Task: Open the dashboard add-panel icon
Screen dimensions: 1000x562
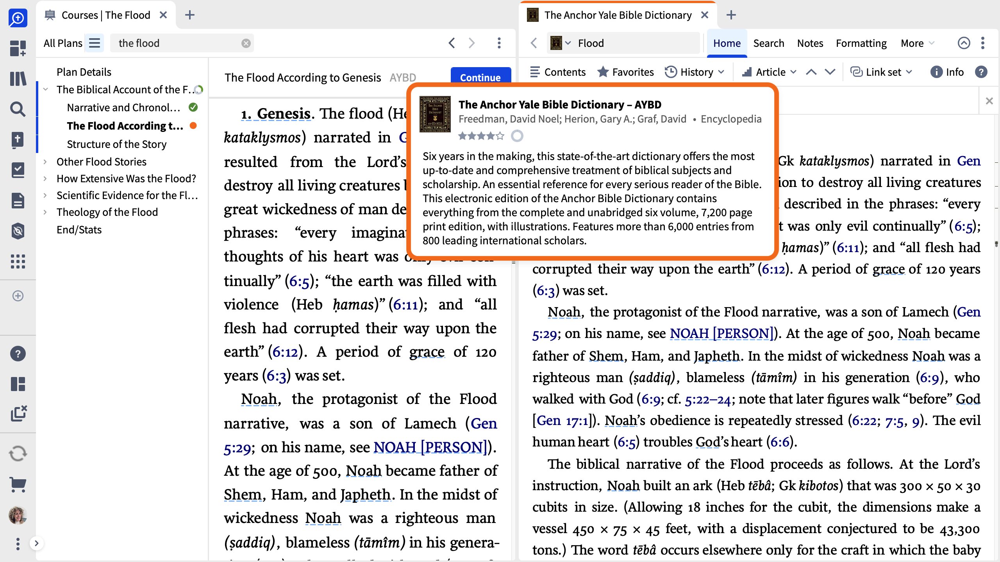Action: 18,48
